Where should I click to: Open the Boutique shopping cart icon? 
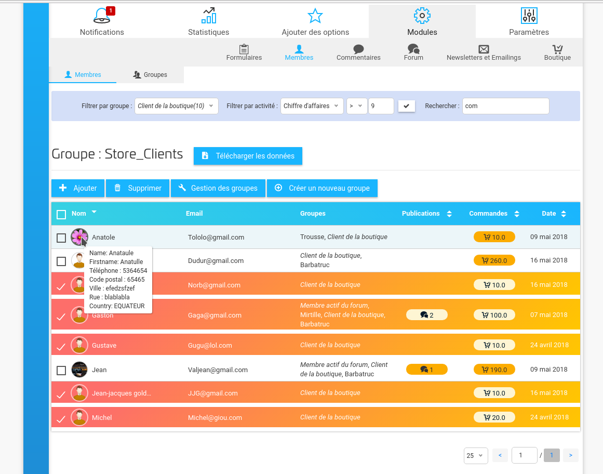557,49
